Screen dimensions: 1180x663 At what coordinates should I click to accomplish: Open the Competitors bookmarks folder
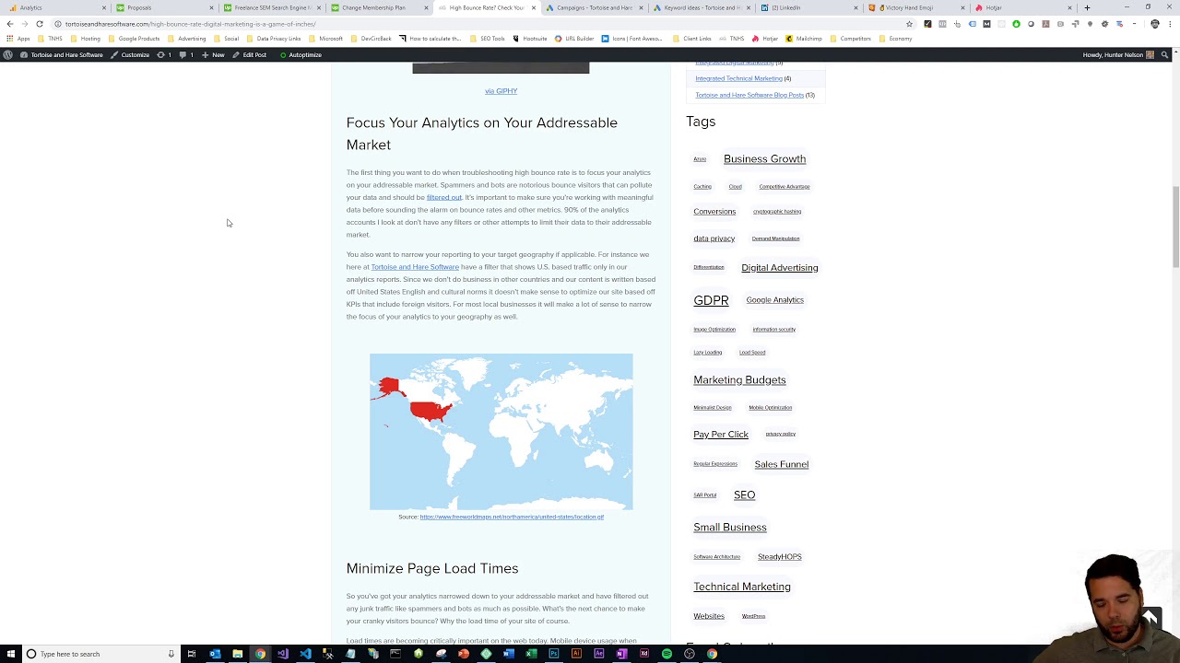(851, 39)
